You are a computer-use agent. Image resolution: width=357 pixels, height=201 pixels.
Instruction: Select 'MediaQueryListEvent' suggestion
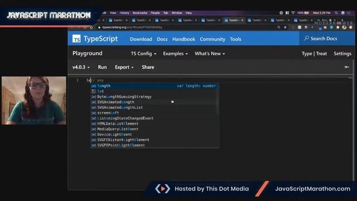point(155,129)
